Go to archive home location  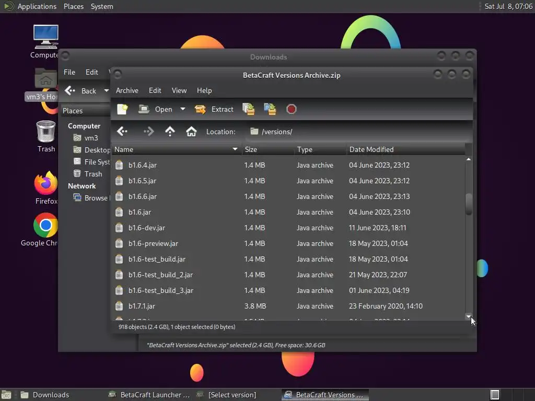point(191,131)
